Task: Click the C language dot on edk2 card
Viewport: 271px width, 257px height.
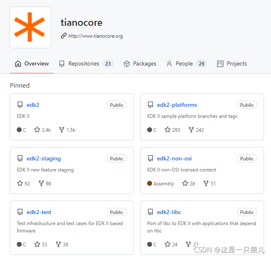Action: coord(19,130)
